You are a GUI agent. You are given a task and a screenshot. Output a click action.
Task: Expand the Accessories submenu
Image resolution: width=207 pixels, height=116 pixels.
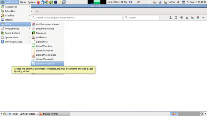16,7
